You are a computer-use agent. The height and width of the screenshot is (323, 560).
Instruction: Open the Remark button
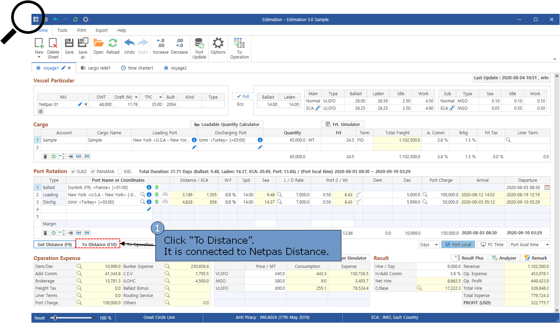(536, 258)
